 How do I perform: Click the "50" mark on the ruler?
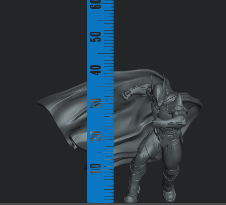95,37
